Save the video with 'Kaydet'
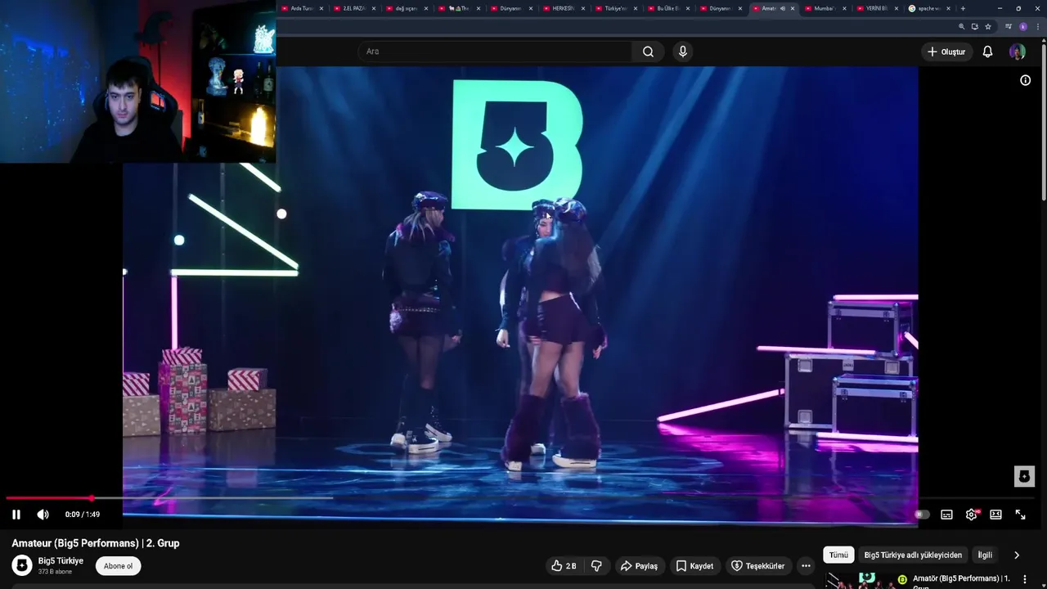Image resolution: width=1047 pixels, height=589 pixels. click(x=694, y=566)
